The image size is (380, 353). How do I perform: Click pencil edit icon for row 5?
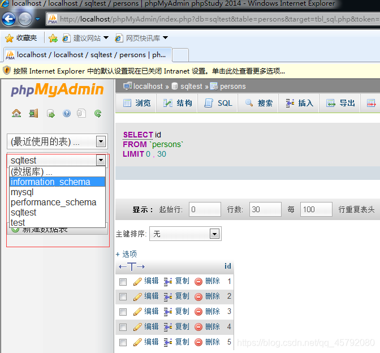(137, 342)
